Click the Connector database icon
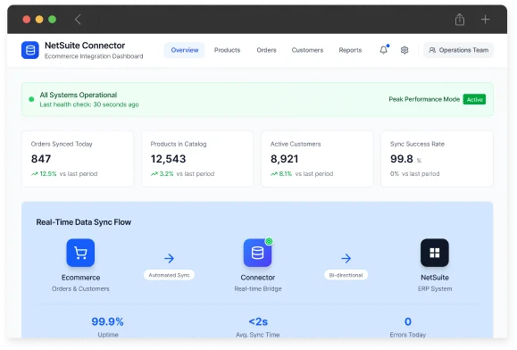Viewport: 517px width, 350px height. click(x=257, y=253)
